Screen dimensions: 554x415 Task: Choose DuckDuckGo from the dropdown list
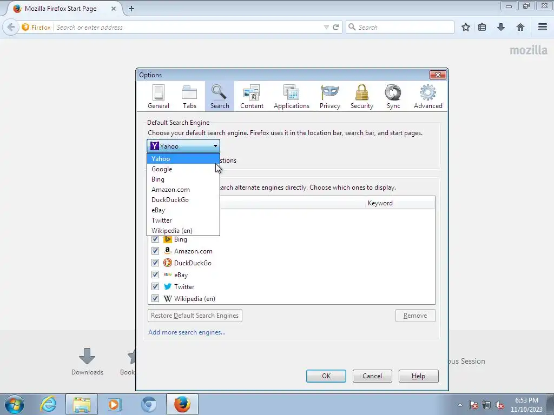pyautogui.click(x=183, y=200)
